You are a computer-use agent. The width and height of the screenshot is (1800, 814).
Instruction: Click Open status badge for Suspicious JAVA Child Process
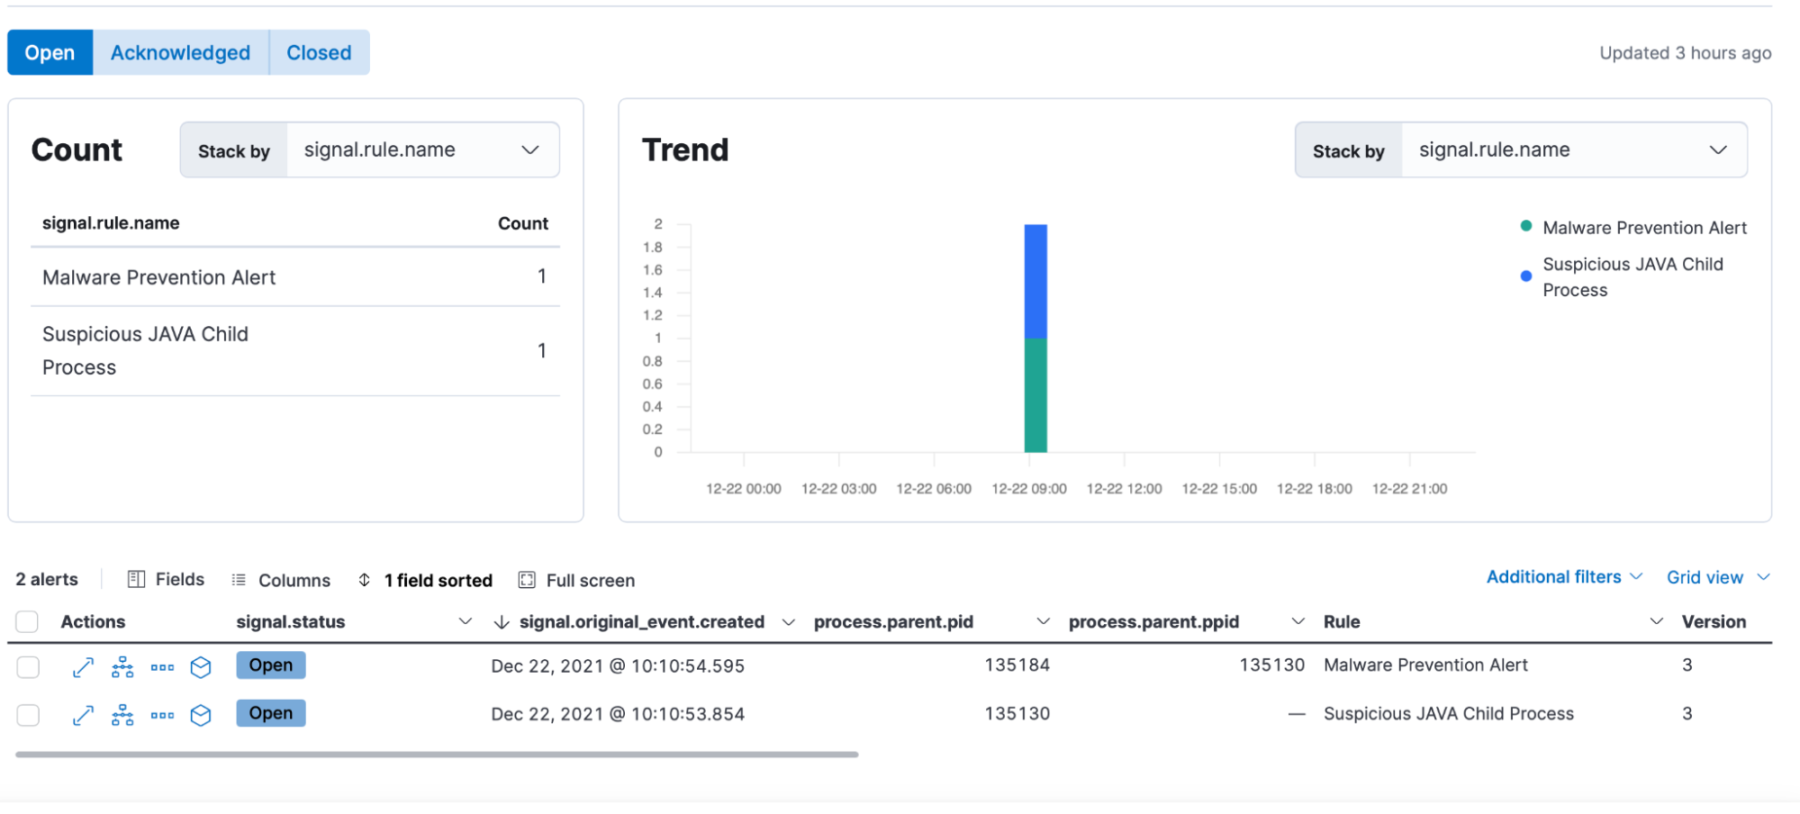click(271, 713)
